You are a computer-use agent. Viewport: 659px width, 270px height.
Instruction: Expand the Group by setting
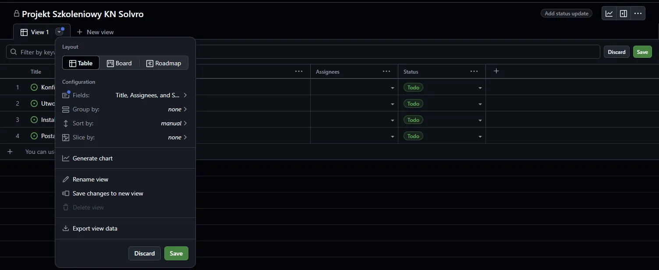pyautogui.click(x=125, y=109)
